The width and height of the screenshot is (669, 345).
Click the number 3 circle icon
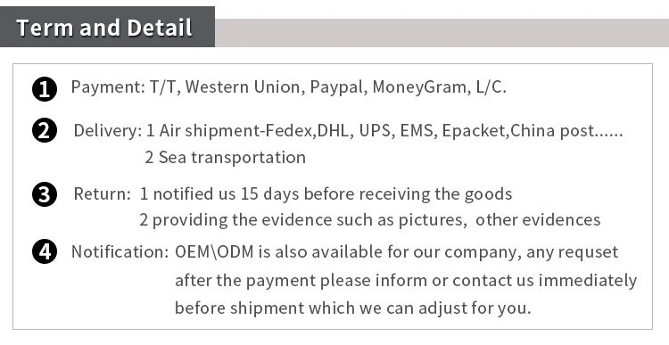click(x=45, y=194)
